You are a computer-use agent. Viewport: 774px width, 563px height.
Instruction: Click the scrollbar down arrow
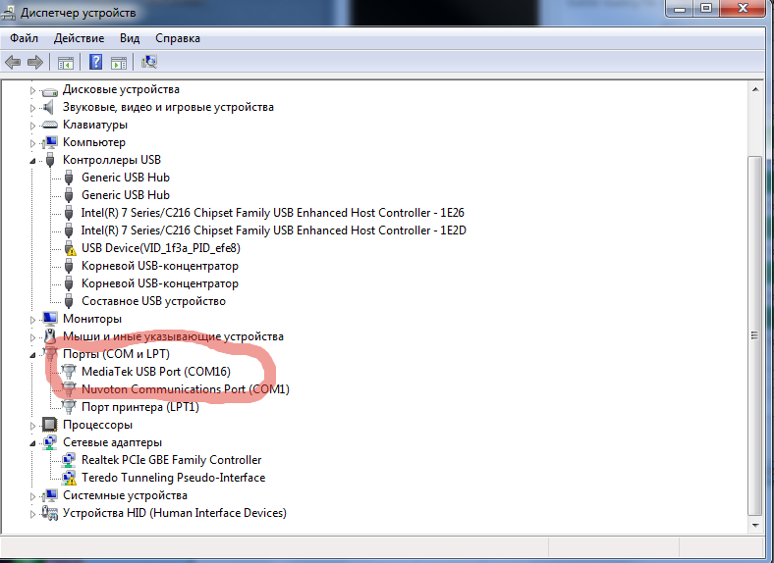[x=755, y=526]
